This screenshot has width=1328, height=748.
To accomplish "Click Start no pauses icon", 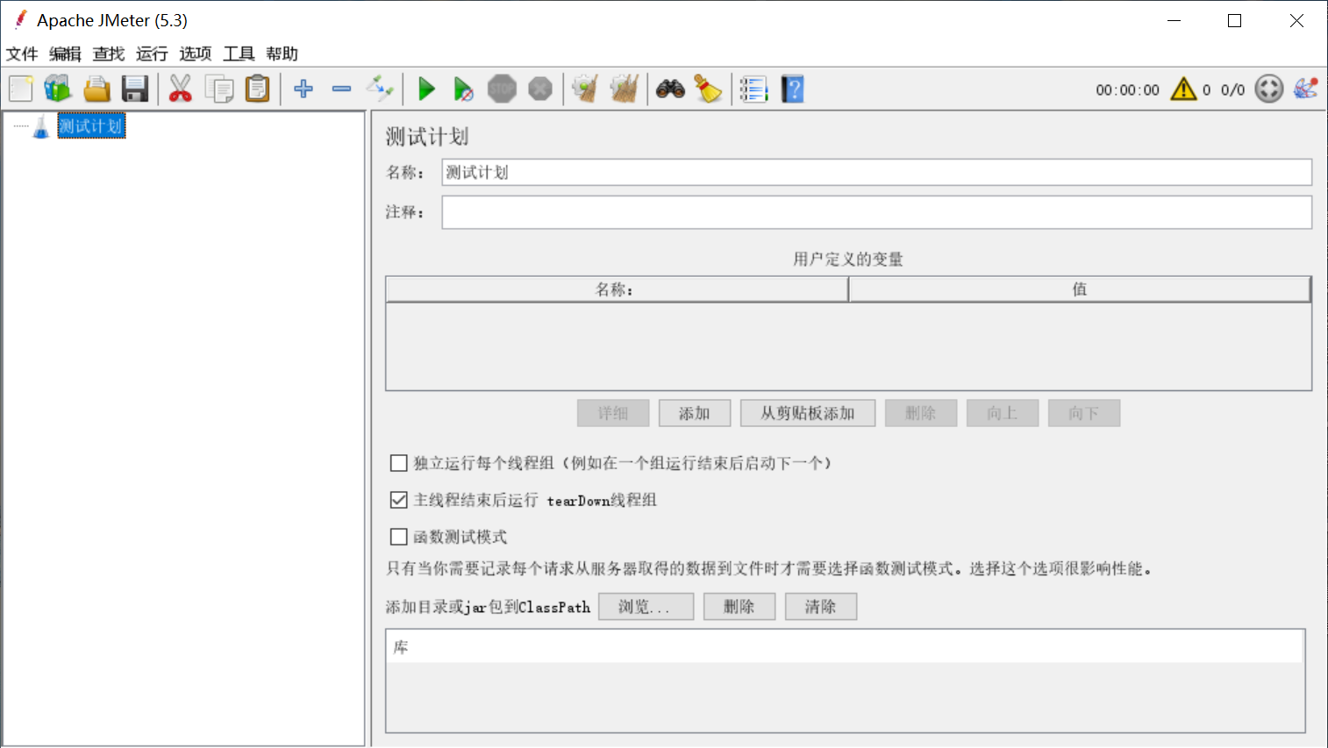I will point(463,89).
